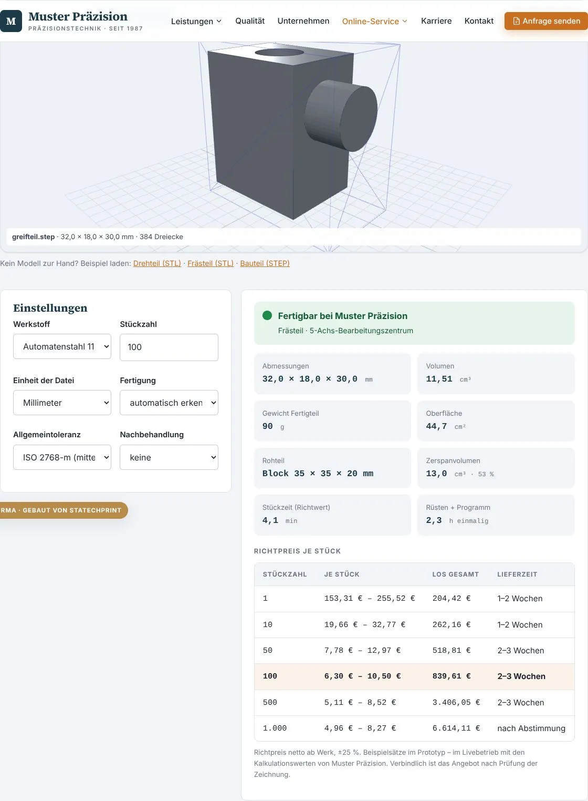Image resolution: width=588 pixels, height=801 pixels.
Task: Click the Rüsten + Programm value 2,3 h
Action: (x=457, y=520)
